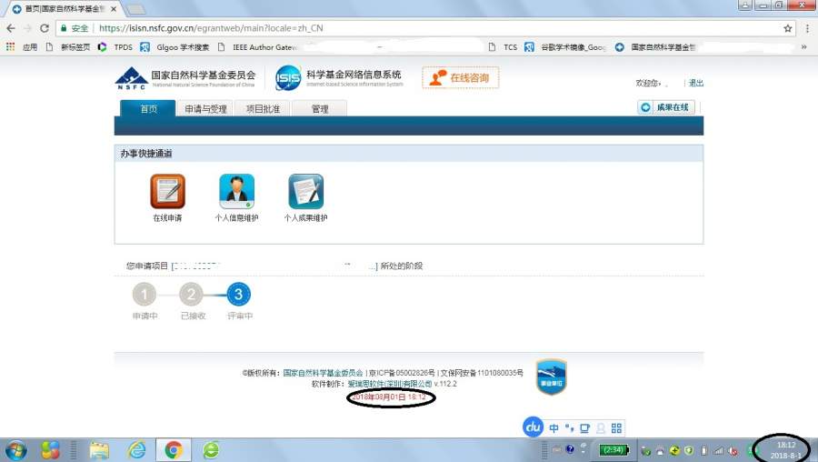
Task: Open the TPDS bookmark
Action: coord(115,47)
